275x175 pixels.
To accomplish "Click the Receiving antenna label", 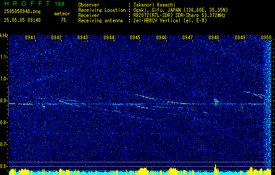I will (x=101, y=21).
